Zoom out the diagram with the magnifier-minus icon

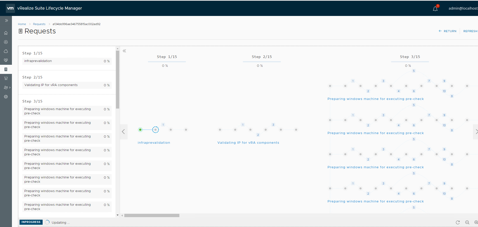467,222
